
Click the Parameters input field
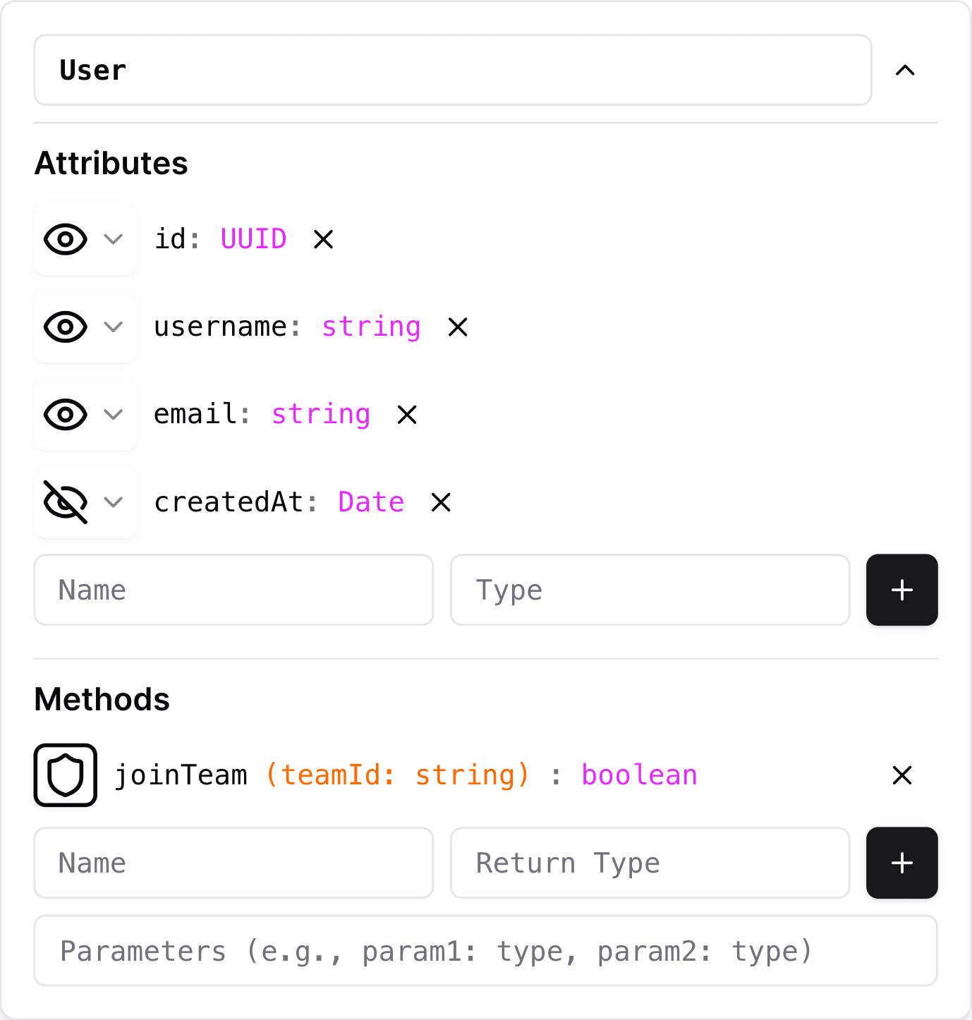point(486,950)
